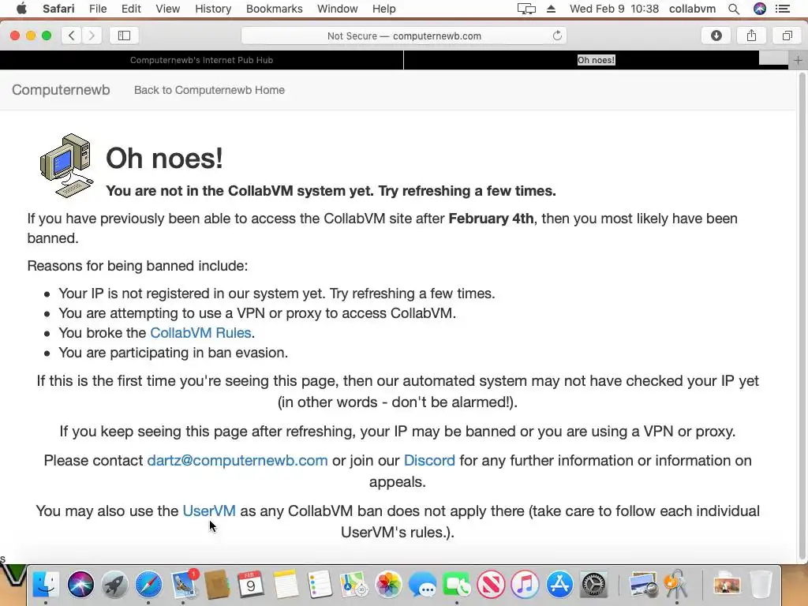Click the page vertical scrollbar
The image size is (808, 606).
802,317
